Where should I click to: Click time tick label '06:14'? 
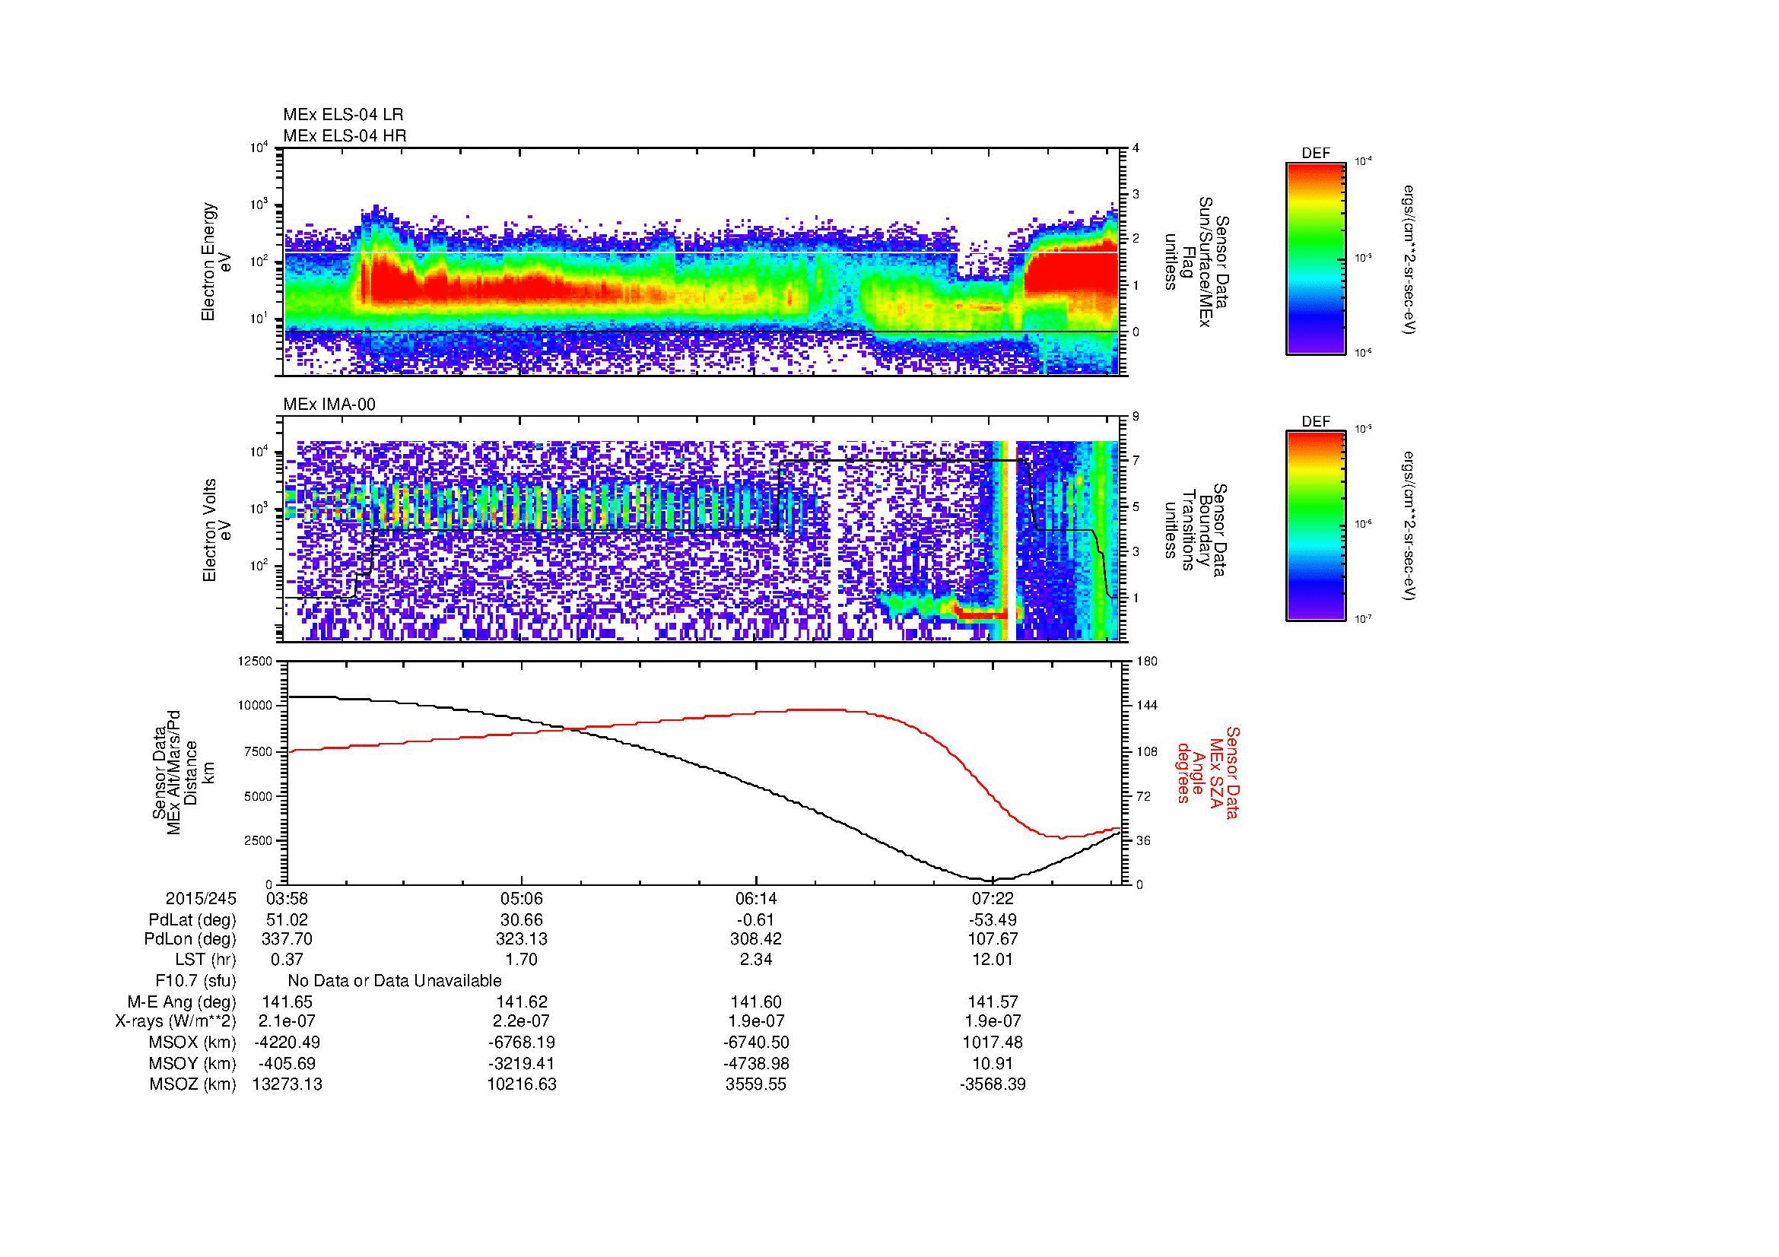756,899
